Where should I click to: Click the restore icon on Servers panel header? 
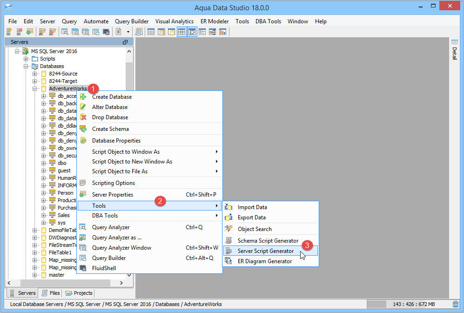(125, 42)
